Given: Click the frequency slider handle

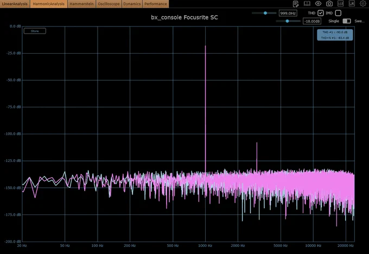Looking at the screenshot, I should 265,13.
